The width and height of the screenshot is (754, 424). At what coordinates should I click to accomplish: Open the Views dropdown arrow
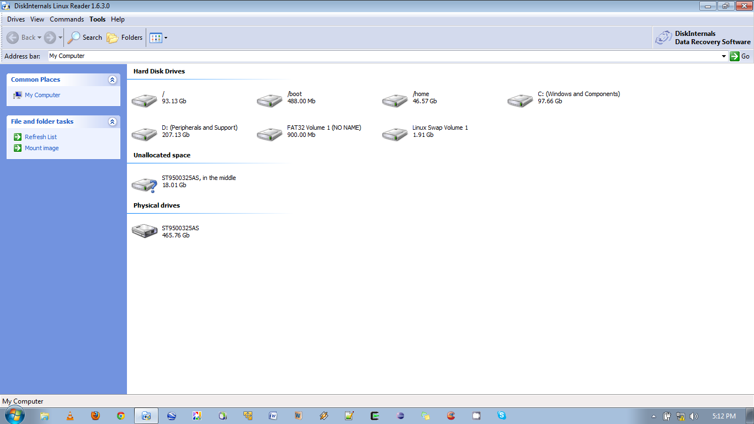(x=166, y=38)
